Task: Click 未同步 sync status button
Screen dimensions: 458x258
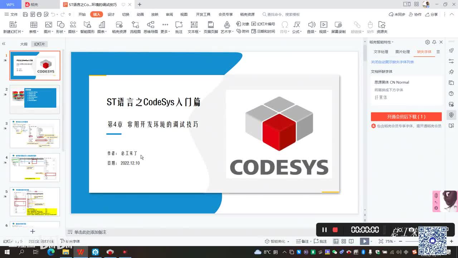Action: click(397, 14)
